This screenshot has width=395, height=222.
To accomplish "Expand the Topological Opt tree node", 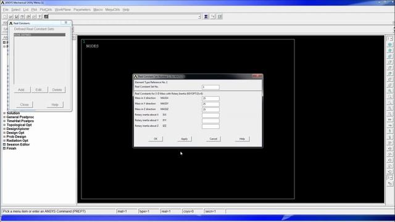I will click(x=4, y=125).
